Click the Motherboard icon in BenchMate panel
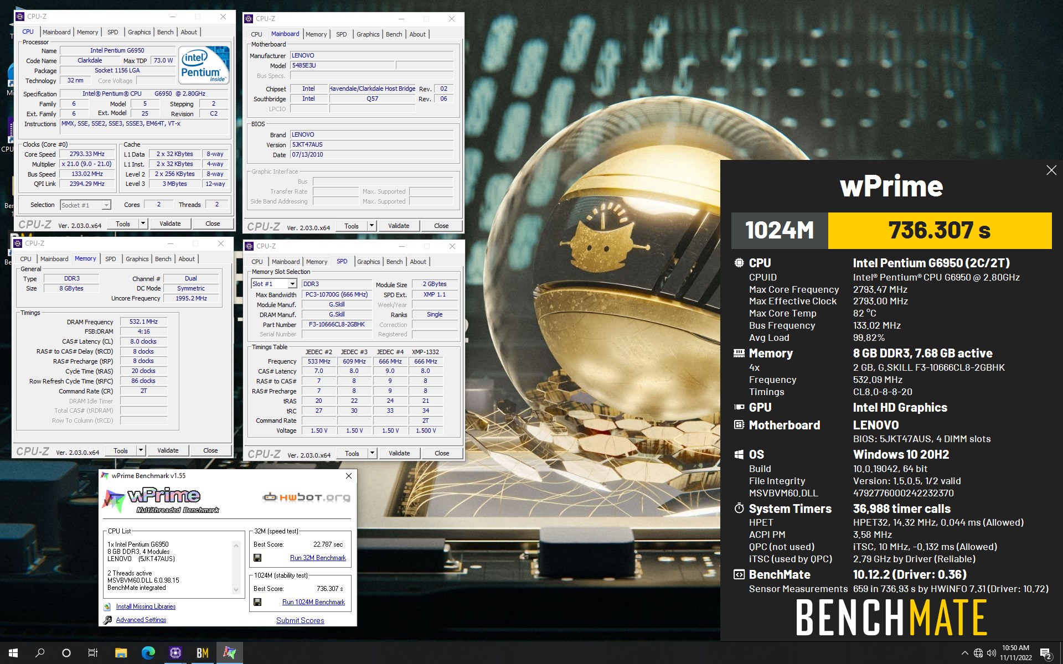Viewport: 1063px width, 664px height. (x=739, y=425)
